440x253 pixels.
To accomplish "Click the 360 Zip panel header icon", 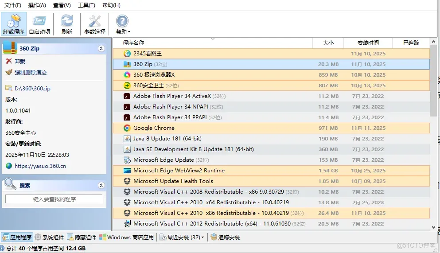I will pyautogui.click(x=10, y=48).
